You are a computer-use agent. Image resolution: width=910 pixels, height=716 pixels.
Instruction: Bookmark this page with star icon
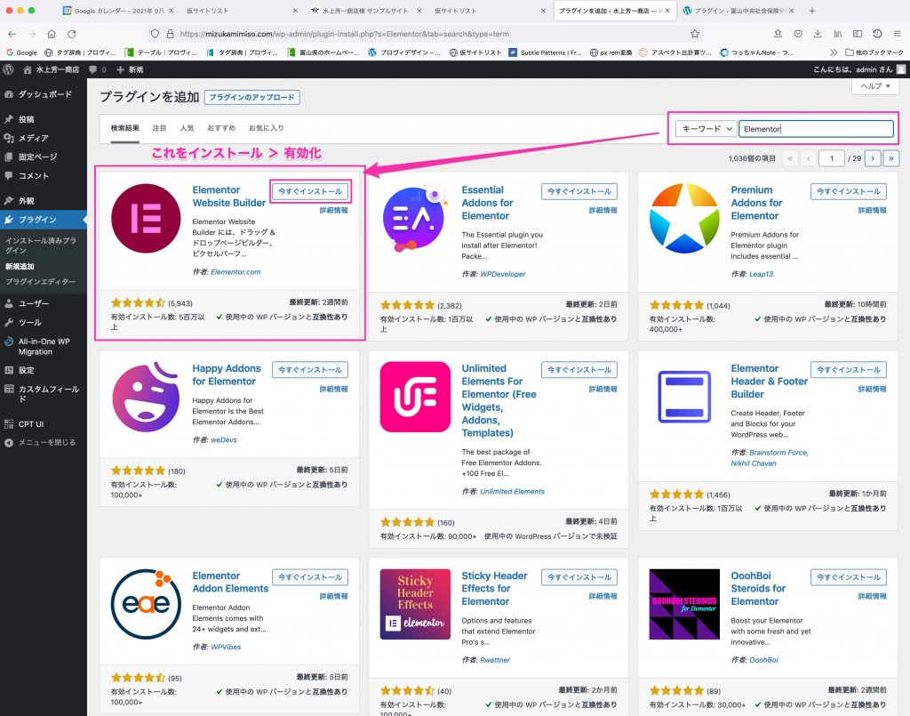pyautogui.click(x=695, y=34)
